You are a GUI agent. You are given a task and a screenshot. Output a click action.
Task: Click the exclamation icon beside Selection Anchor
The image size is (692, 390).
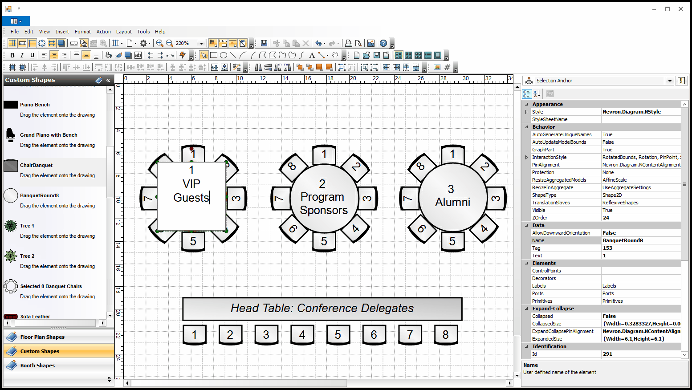681,81
